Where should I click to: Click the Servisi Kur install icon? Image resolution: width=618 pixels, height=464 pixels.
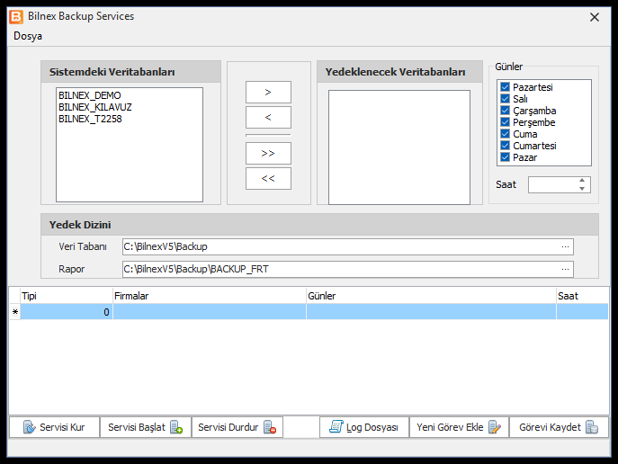click(29, 427)
